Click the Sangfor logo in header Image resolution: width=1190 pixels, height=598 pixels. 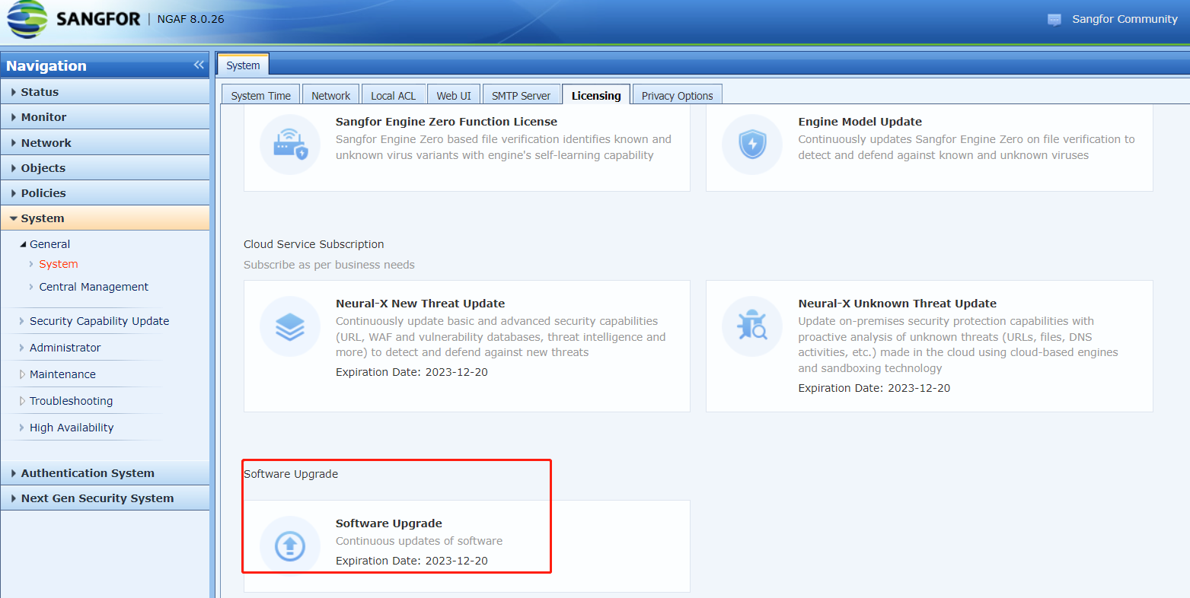coord(74,19)
